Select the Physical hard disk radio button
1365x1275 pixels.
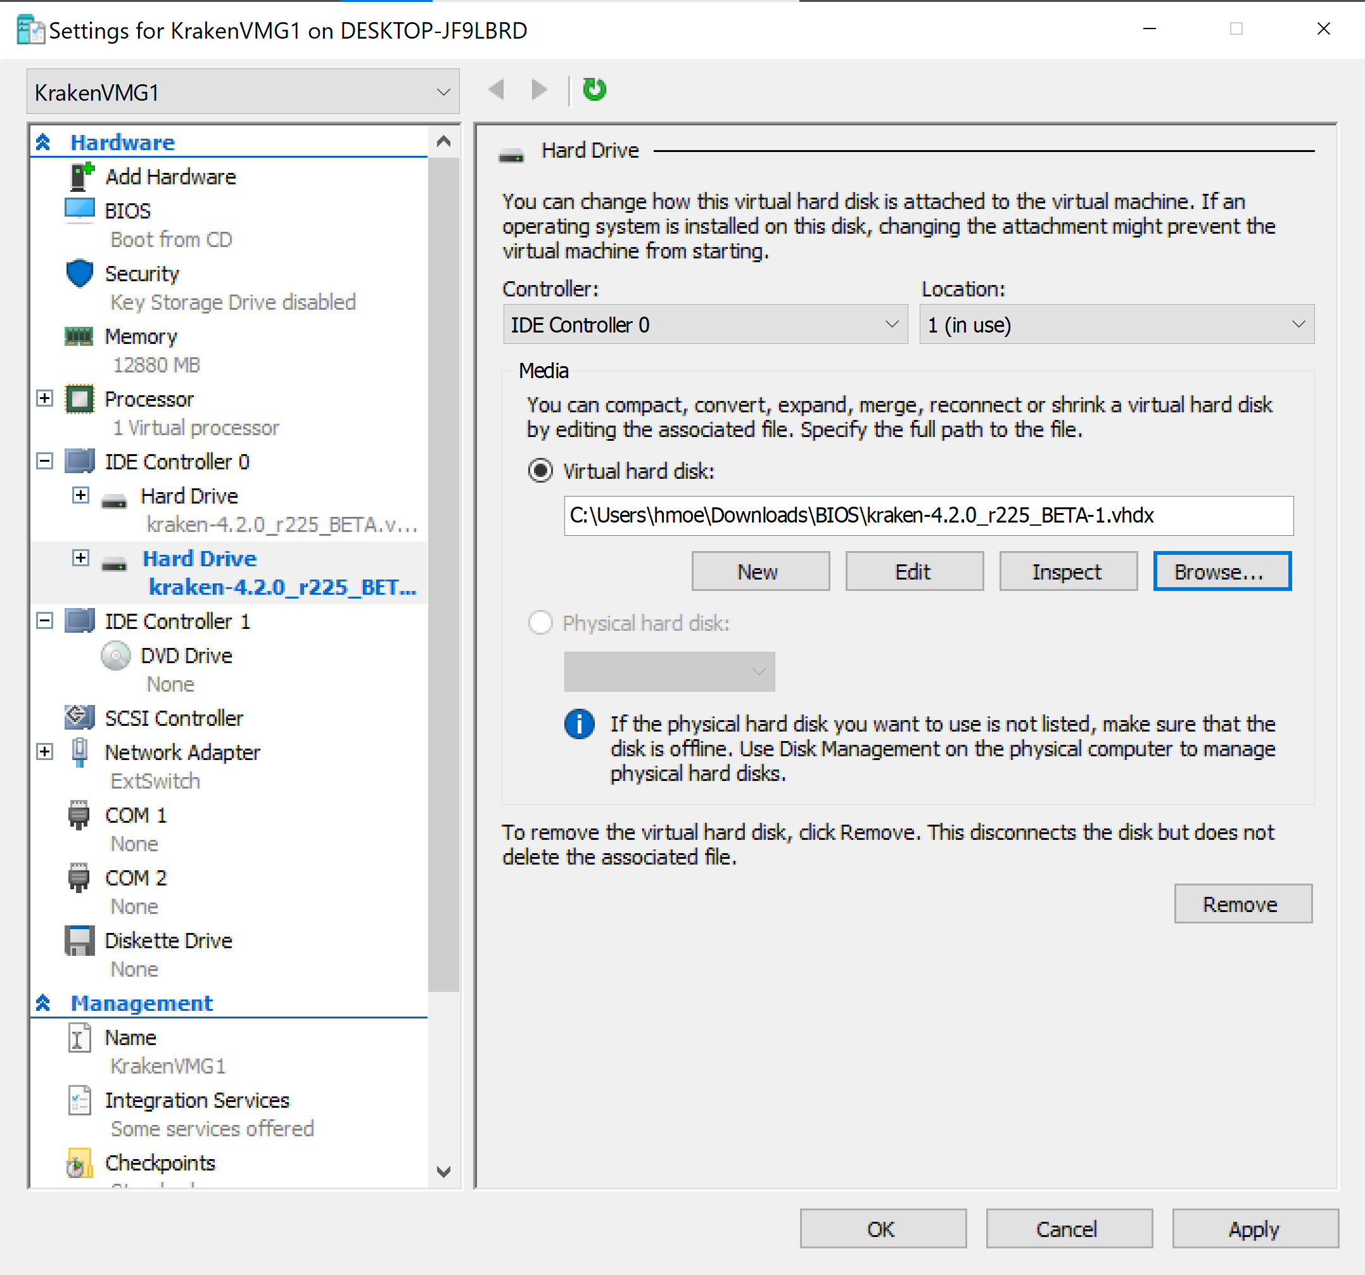click(540, 623)
